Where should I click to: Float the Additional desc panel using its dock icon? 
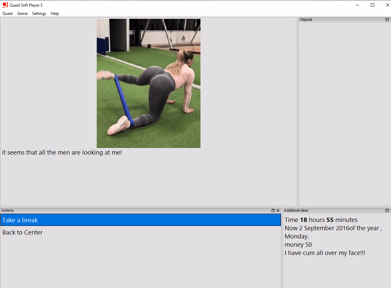coord(386,210)
